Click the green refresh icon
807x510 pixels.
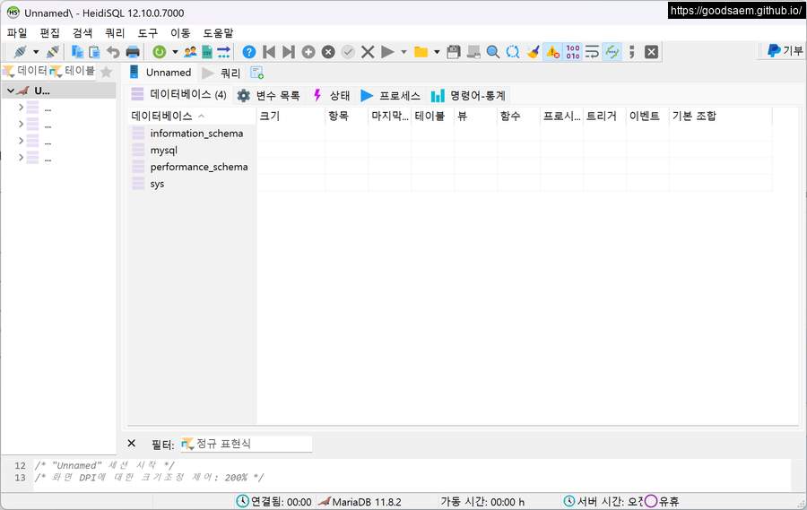pos(160,52)
